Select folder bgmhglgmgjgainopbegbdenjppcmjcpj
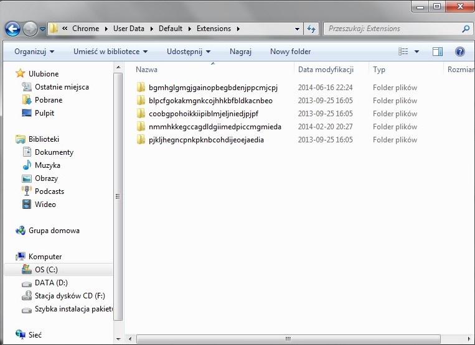Image resolution: width=475 pixels, height=345 pixels. (x=213, y=88)
